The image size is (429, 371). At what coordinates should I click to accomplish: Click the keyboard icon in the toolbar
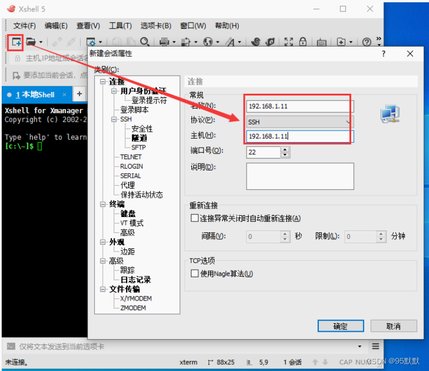tap(322, 42)
